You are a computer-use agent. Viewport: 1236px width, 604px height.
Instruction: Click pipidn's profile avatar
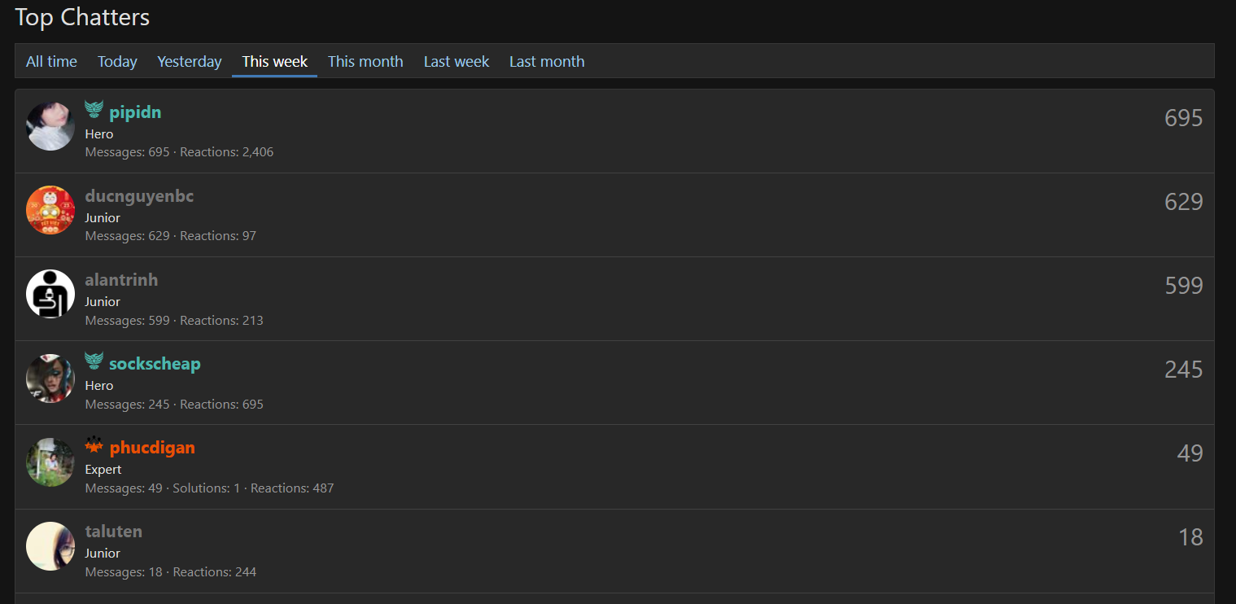click(x=50, y=126)
